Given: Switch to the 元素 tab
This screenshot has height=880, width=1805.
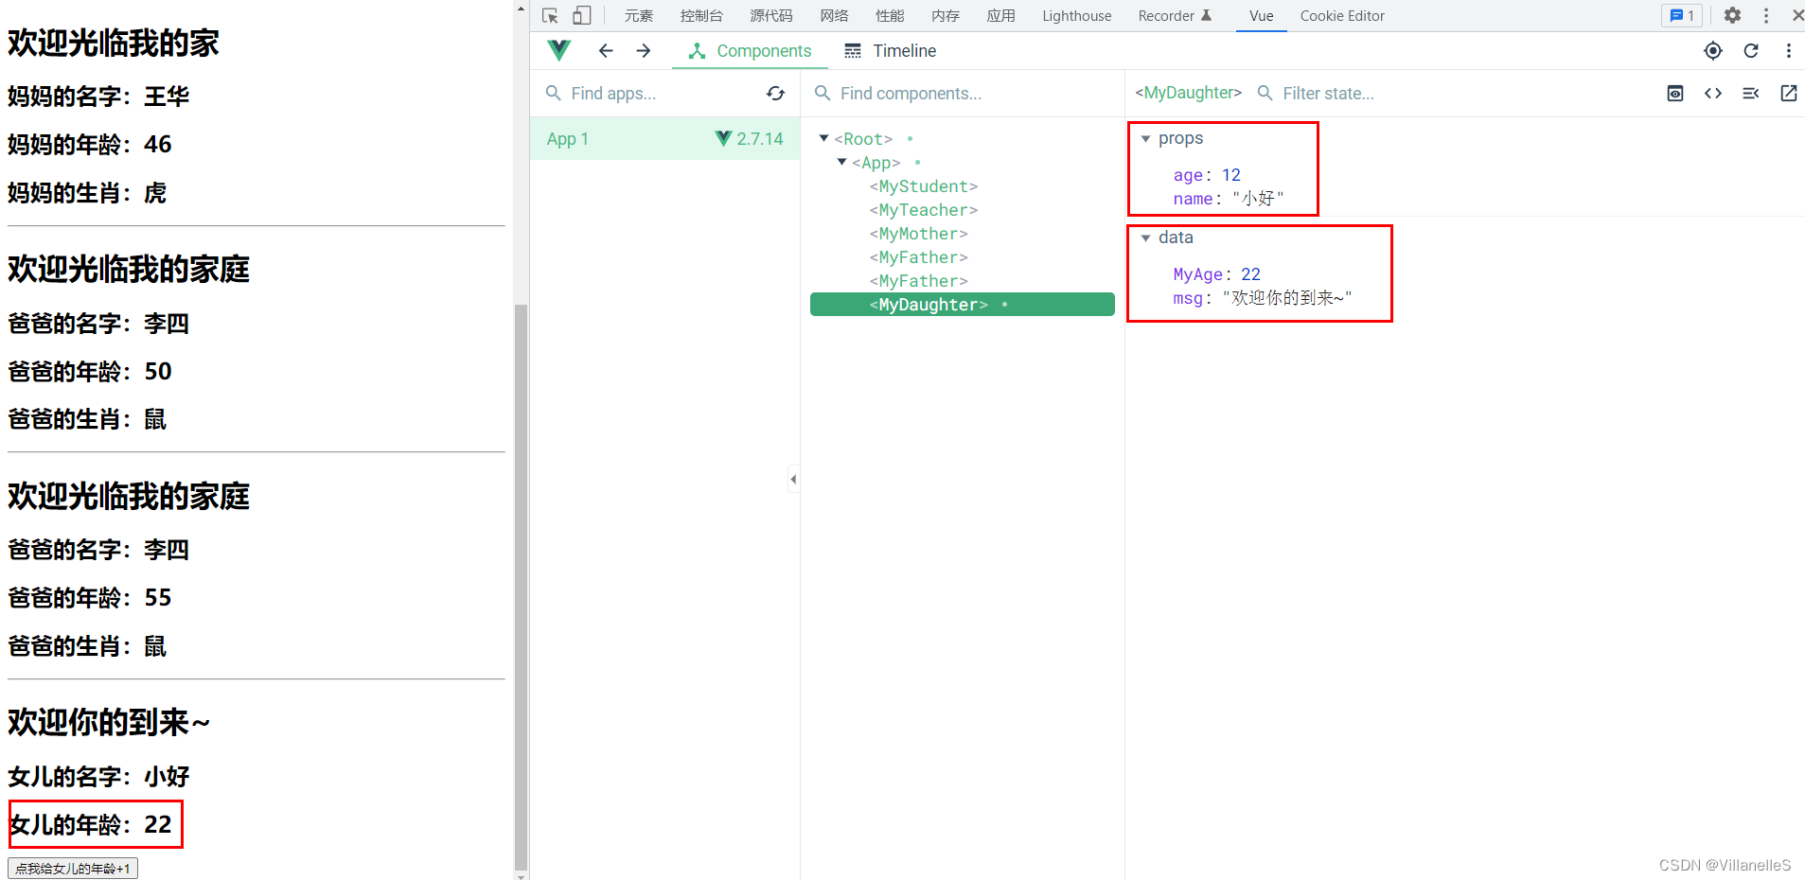Looking at the screenshot, I should pyautogui.click(x=639, y=16).
